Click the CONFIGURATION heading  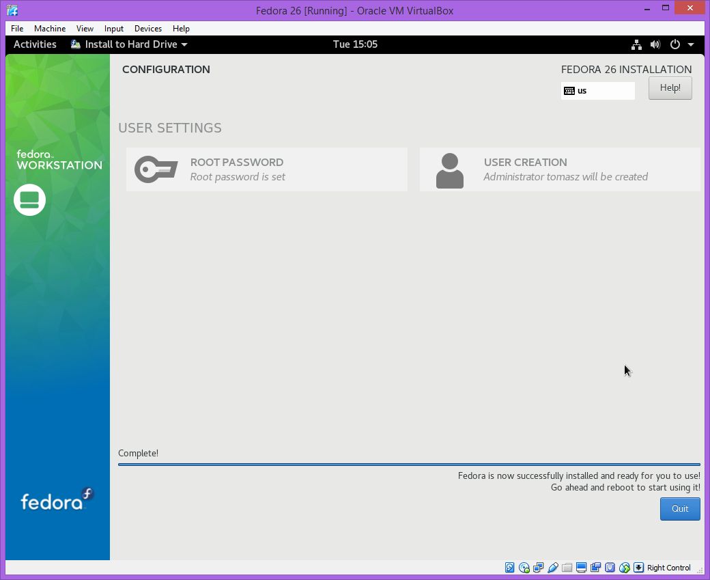(166, 69)
